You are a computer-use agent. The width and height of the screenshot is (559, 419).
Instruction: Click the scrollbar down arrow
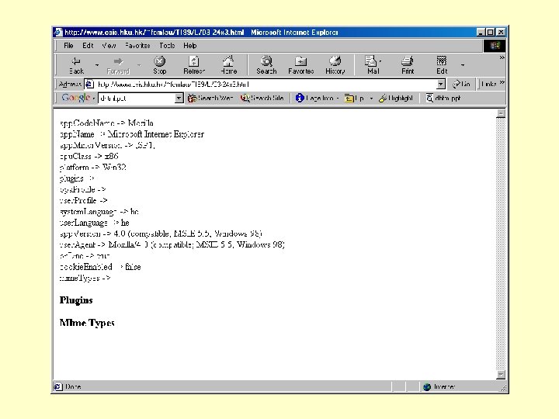(x=501, y=375)
